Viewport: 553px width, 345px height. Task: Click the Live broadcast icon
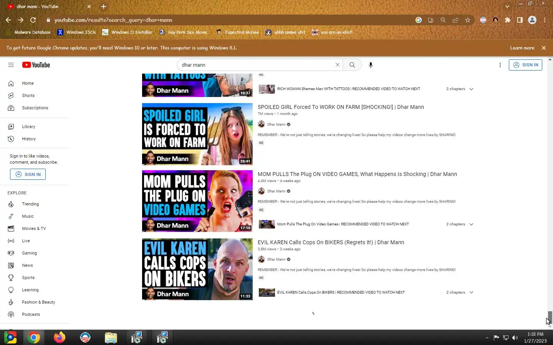11,241
